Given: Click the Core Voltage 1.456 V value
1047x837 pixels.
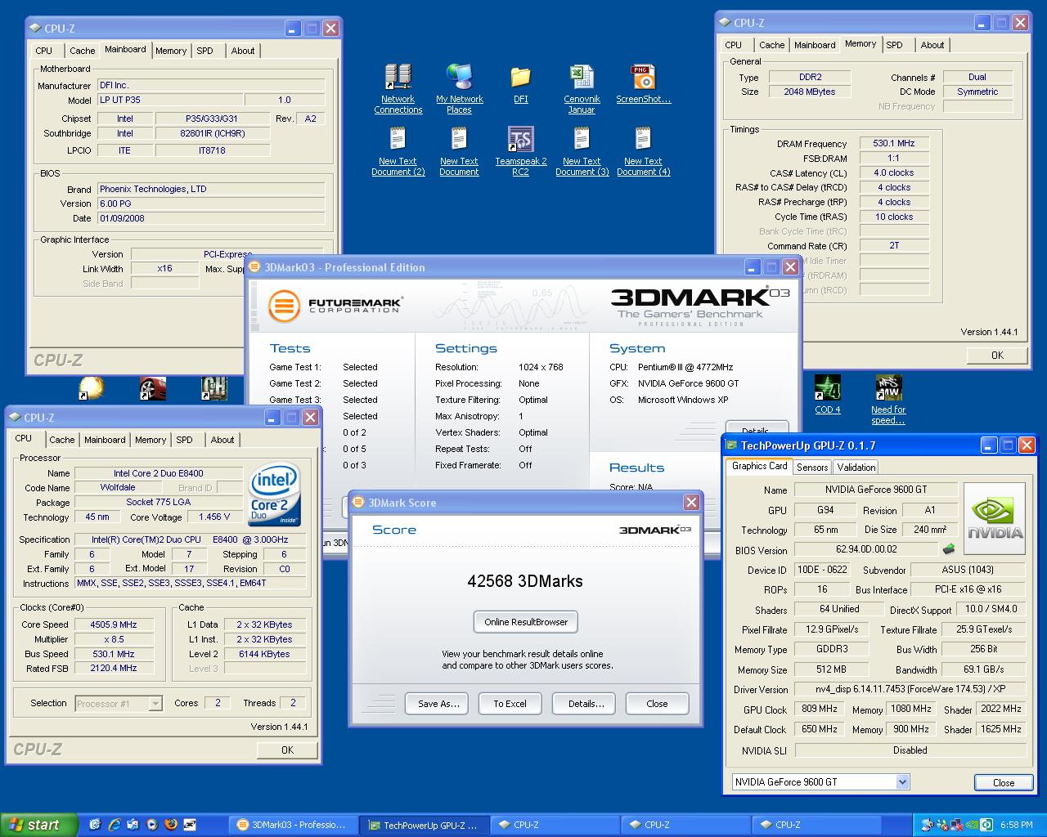Looking at the screenshot, I should pyautogui.click(x=214, y=517).
